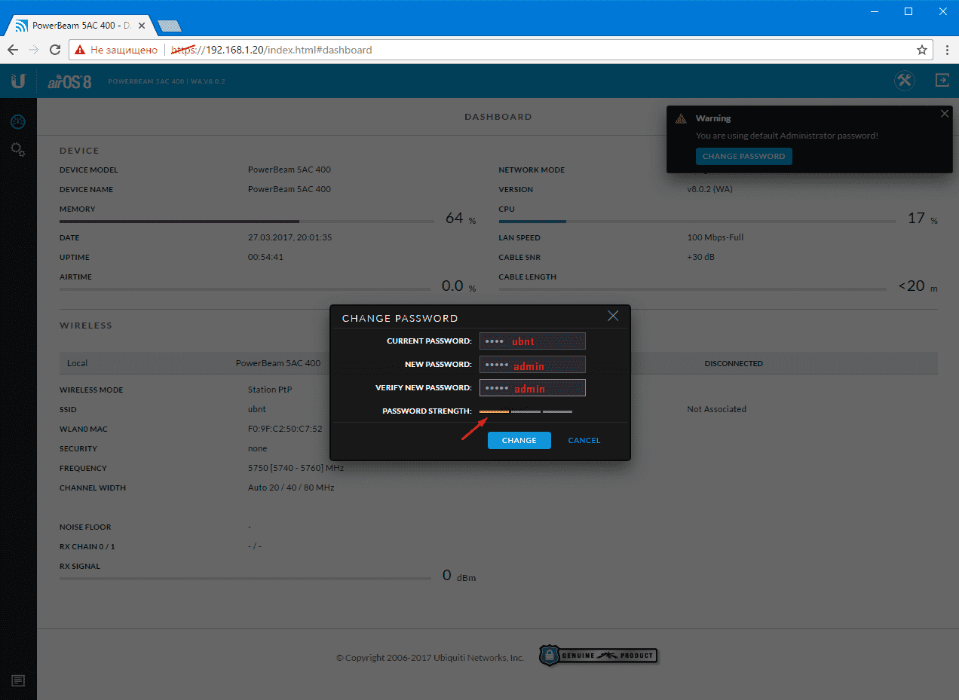Click the airOS 8 logo

69,81
